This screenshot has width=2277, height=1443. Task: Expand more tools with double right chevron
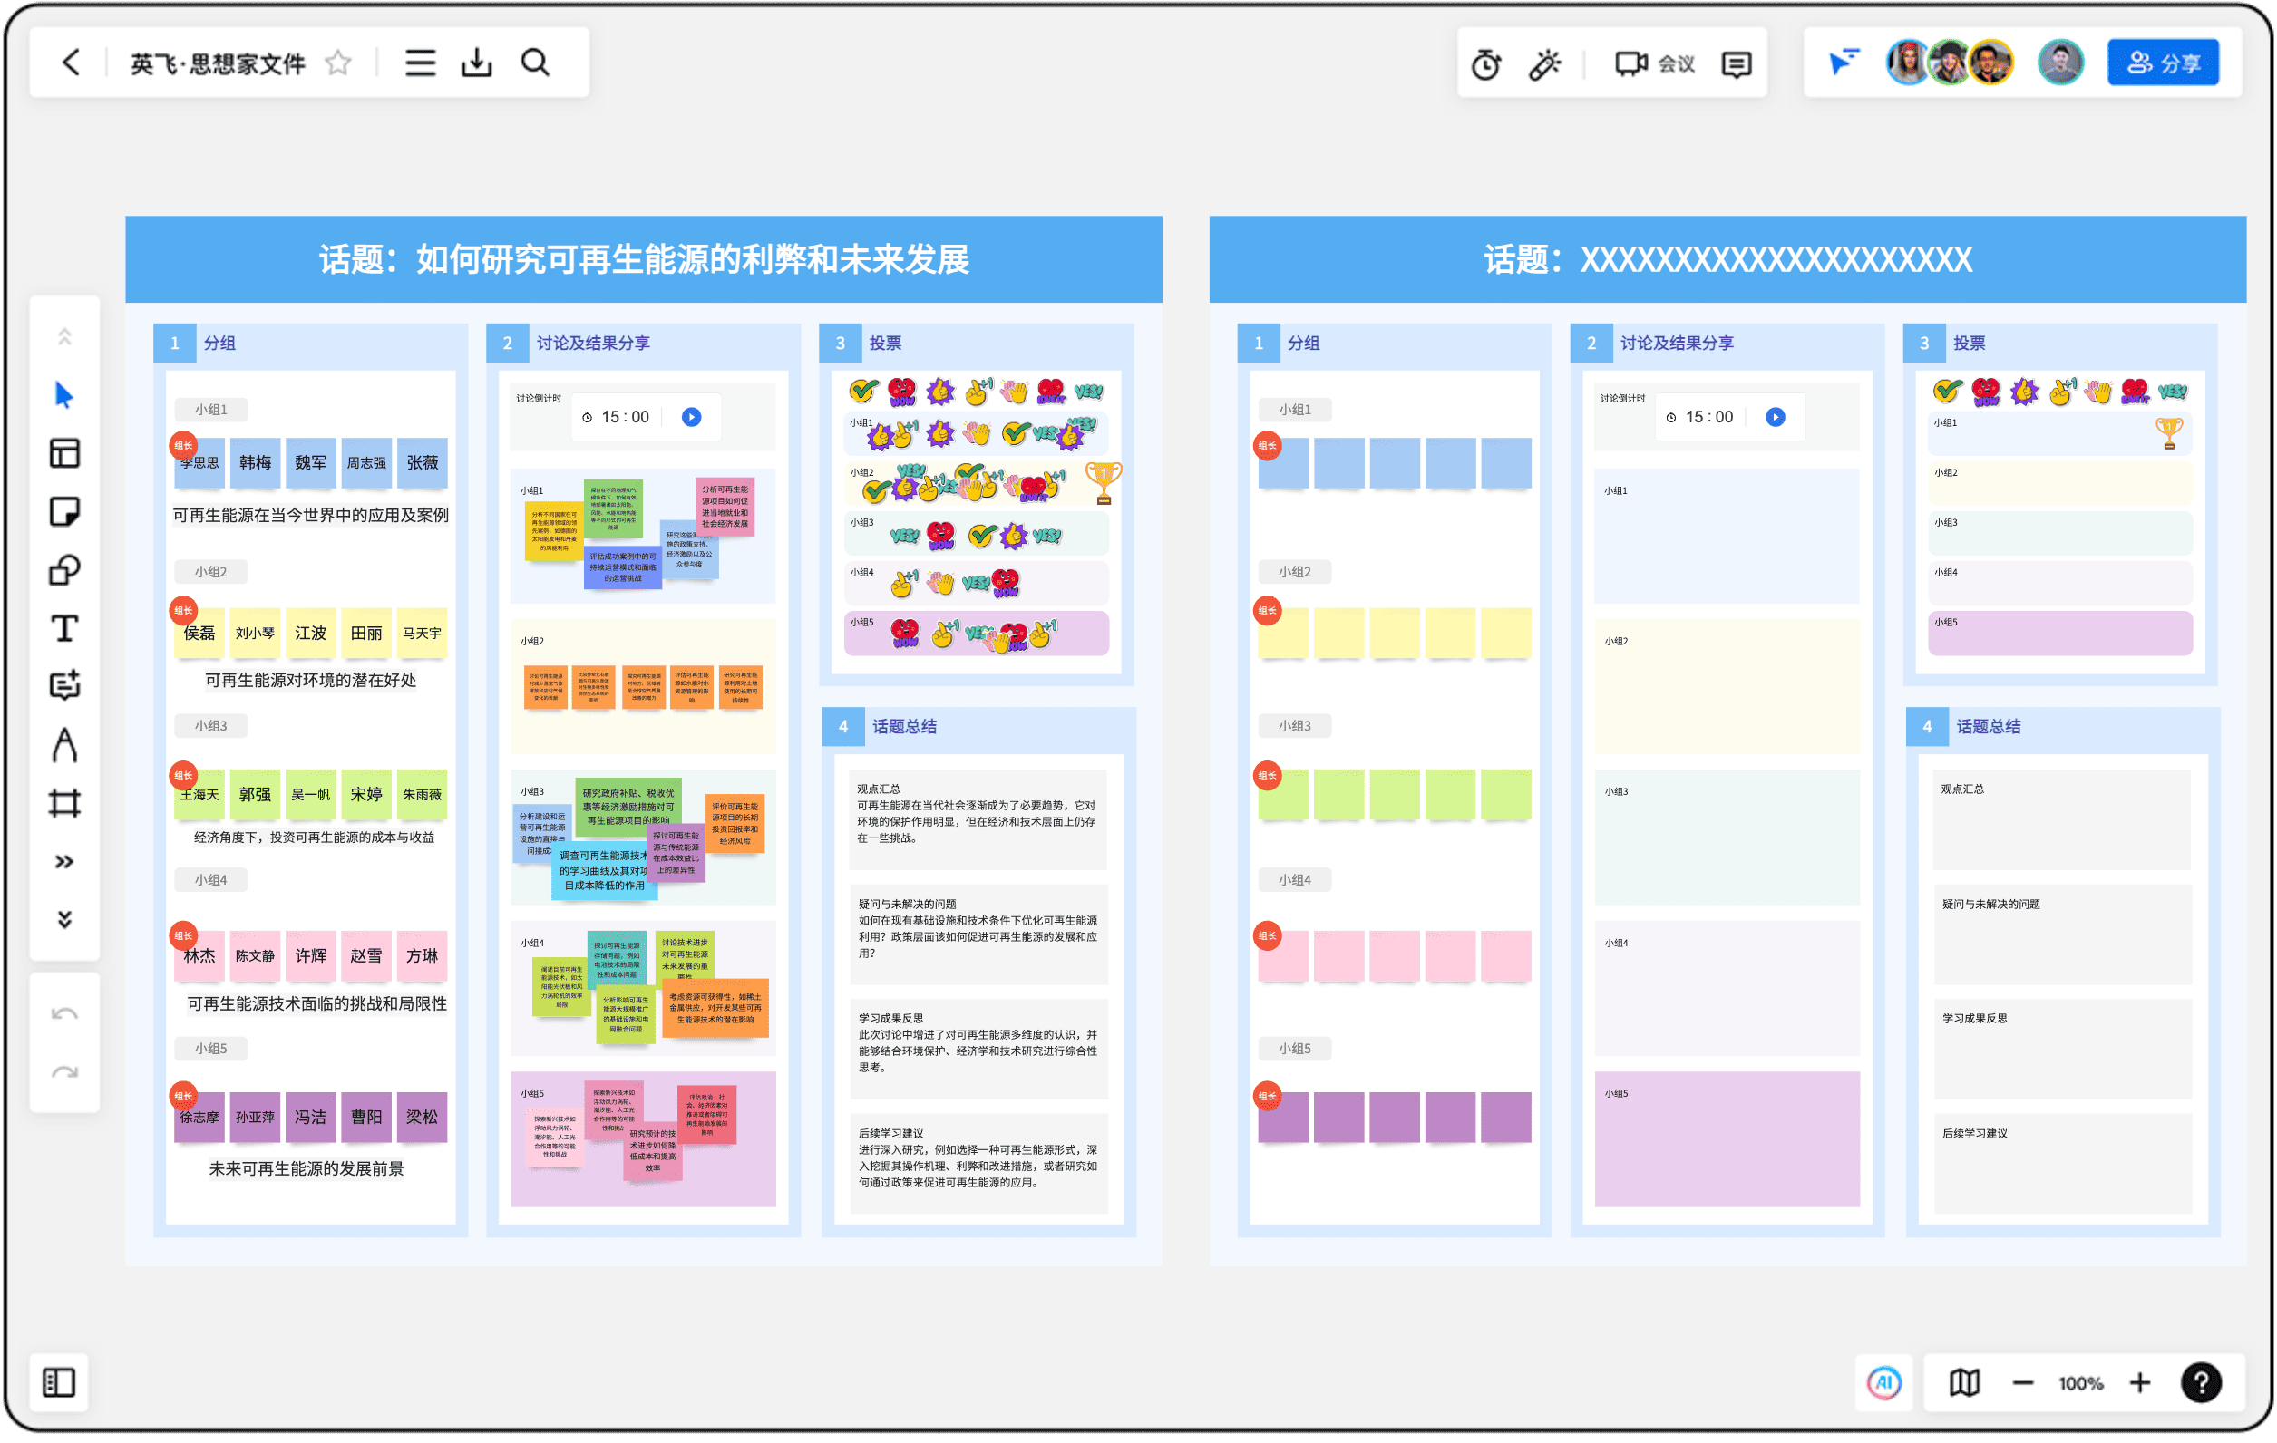click(x=64, y=863)
